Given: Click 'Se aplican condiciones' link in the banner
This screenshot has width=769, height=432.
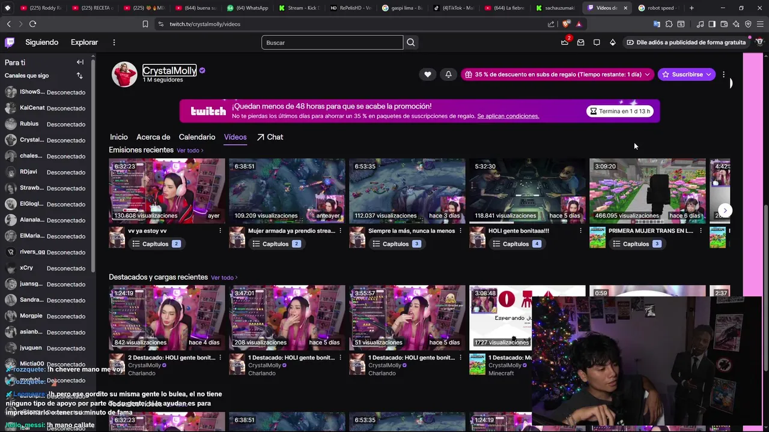Looking at the screenshot, I should click(x=508, y=116).
